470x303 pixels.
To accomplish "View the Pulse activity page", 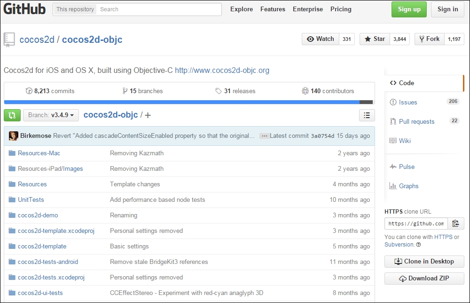I will click(407, 167).
